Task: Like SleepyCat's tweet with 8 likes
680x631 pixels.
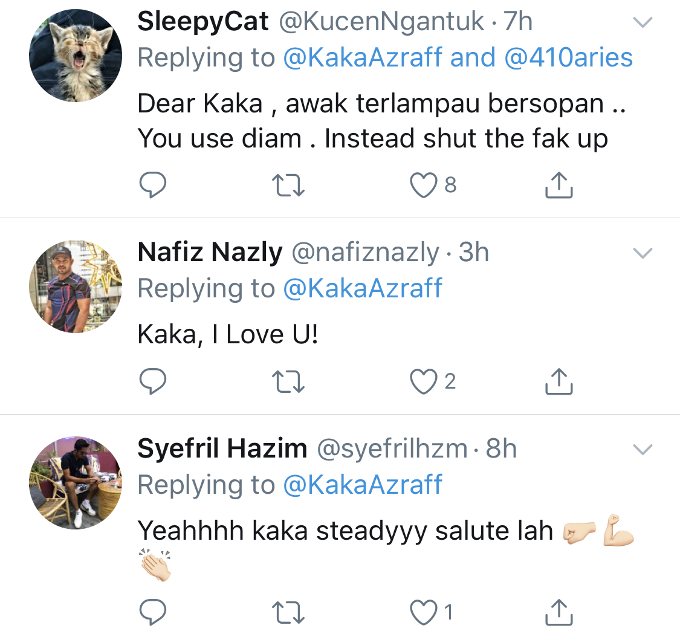Action: 424,186
